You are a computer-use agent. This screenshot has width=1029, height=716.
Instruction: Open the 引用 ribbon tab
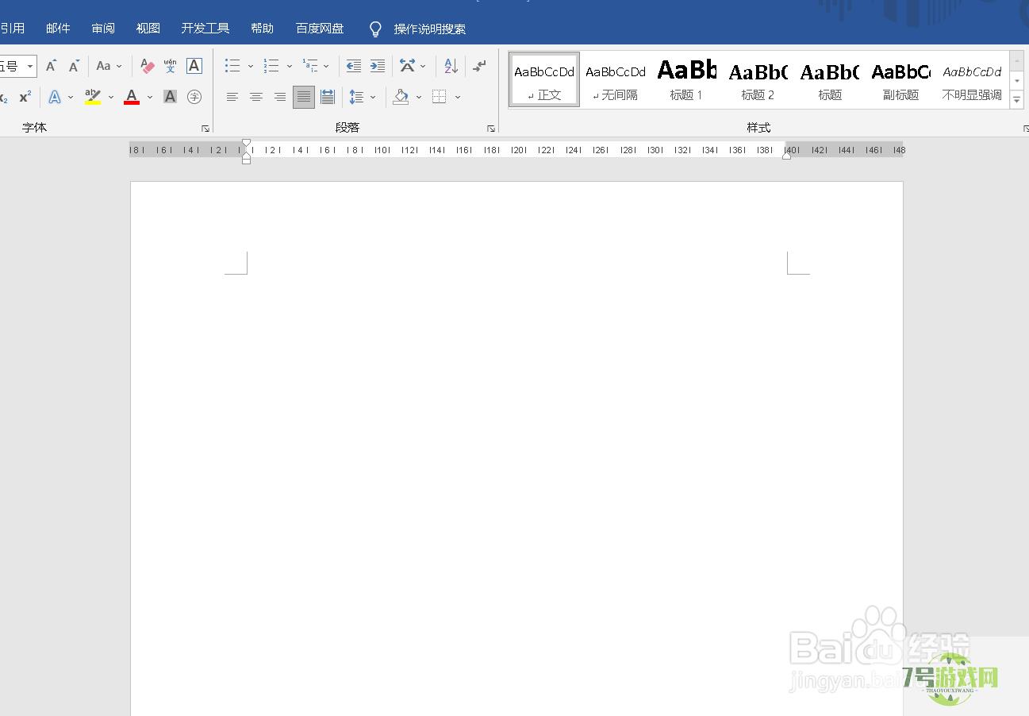tap(11, 28)
